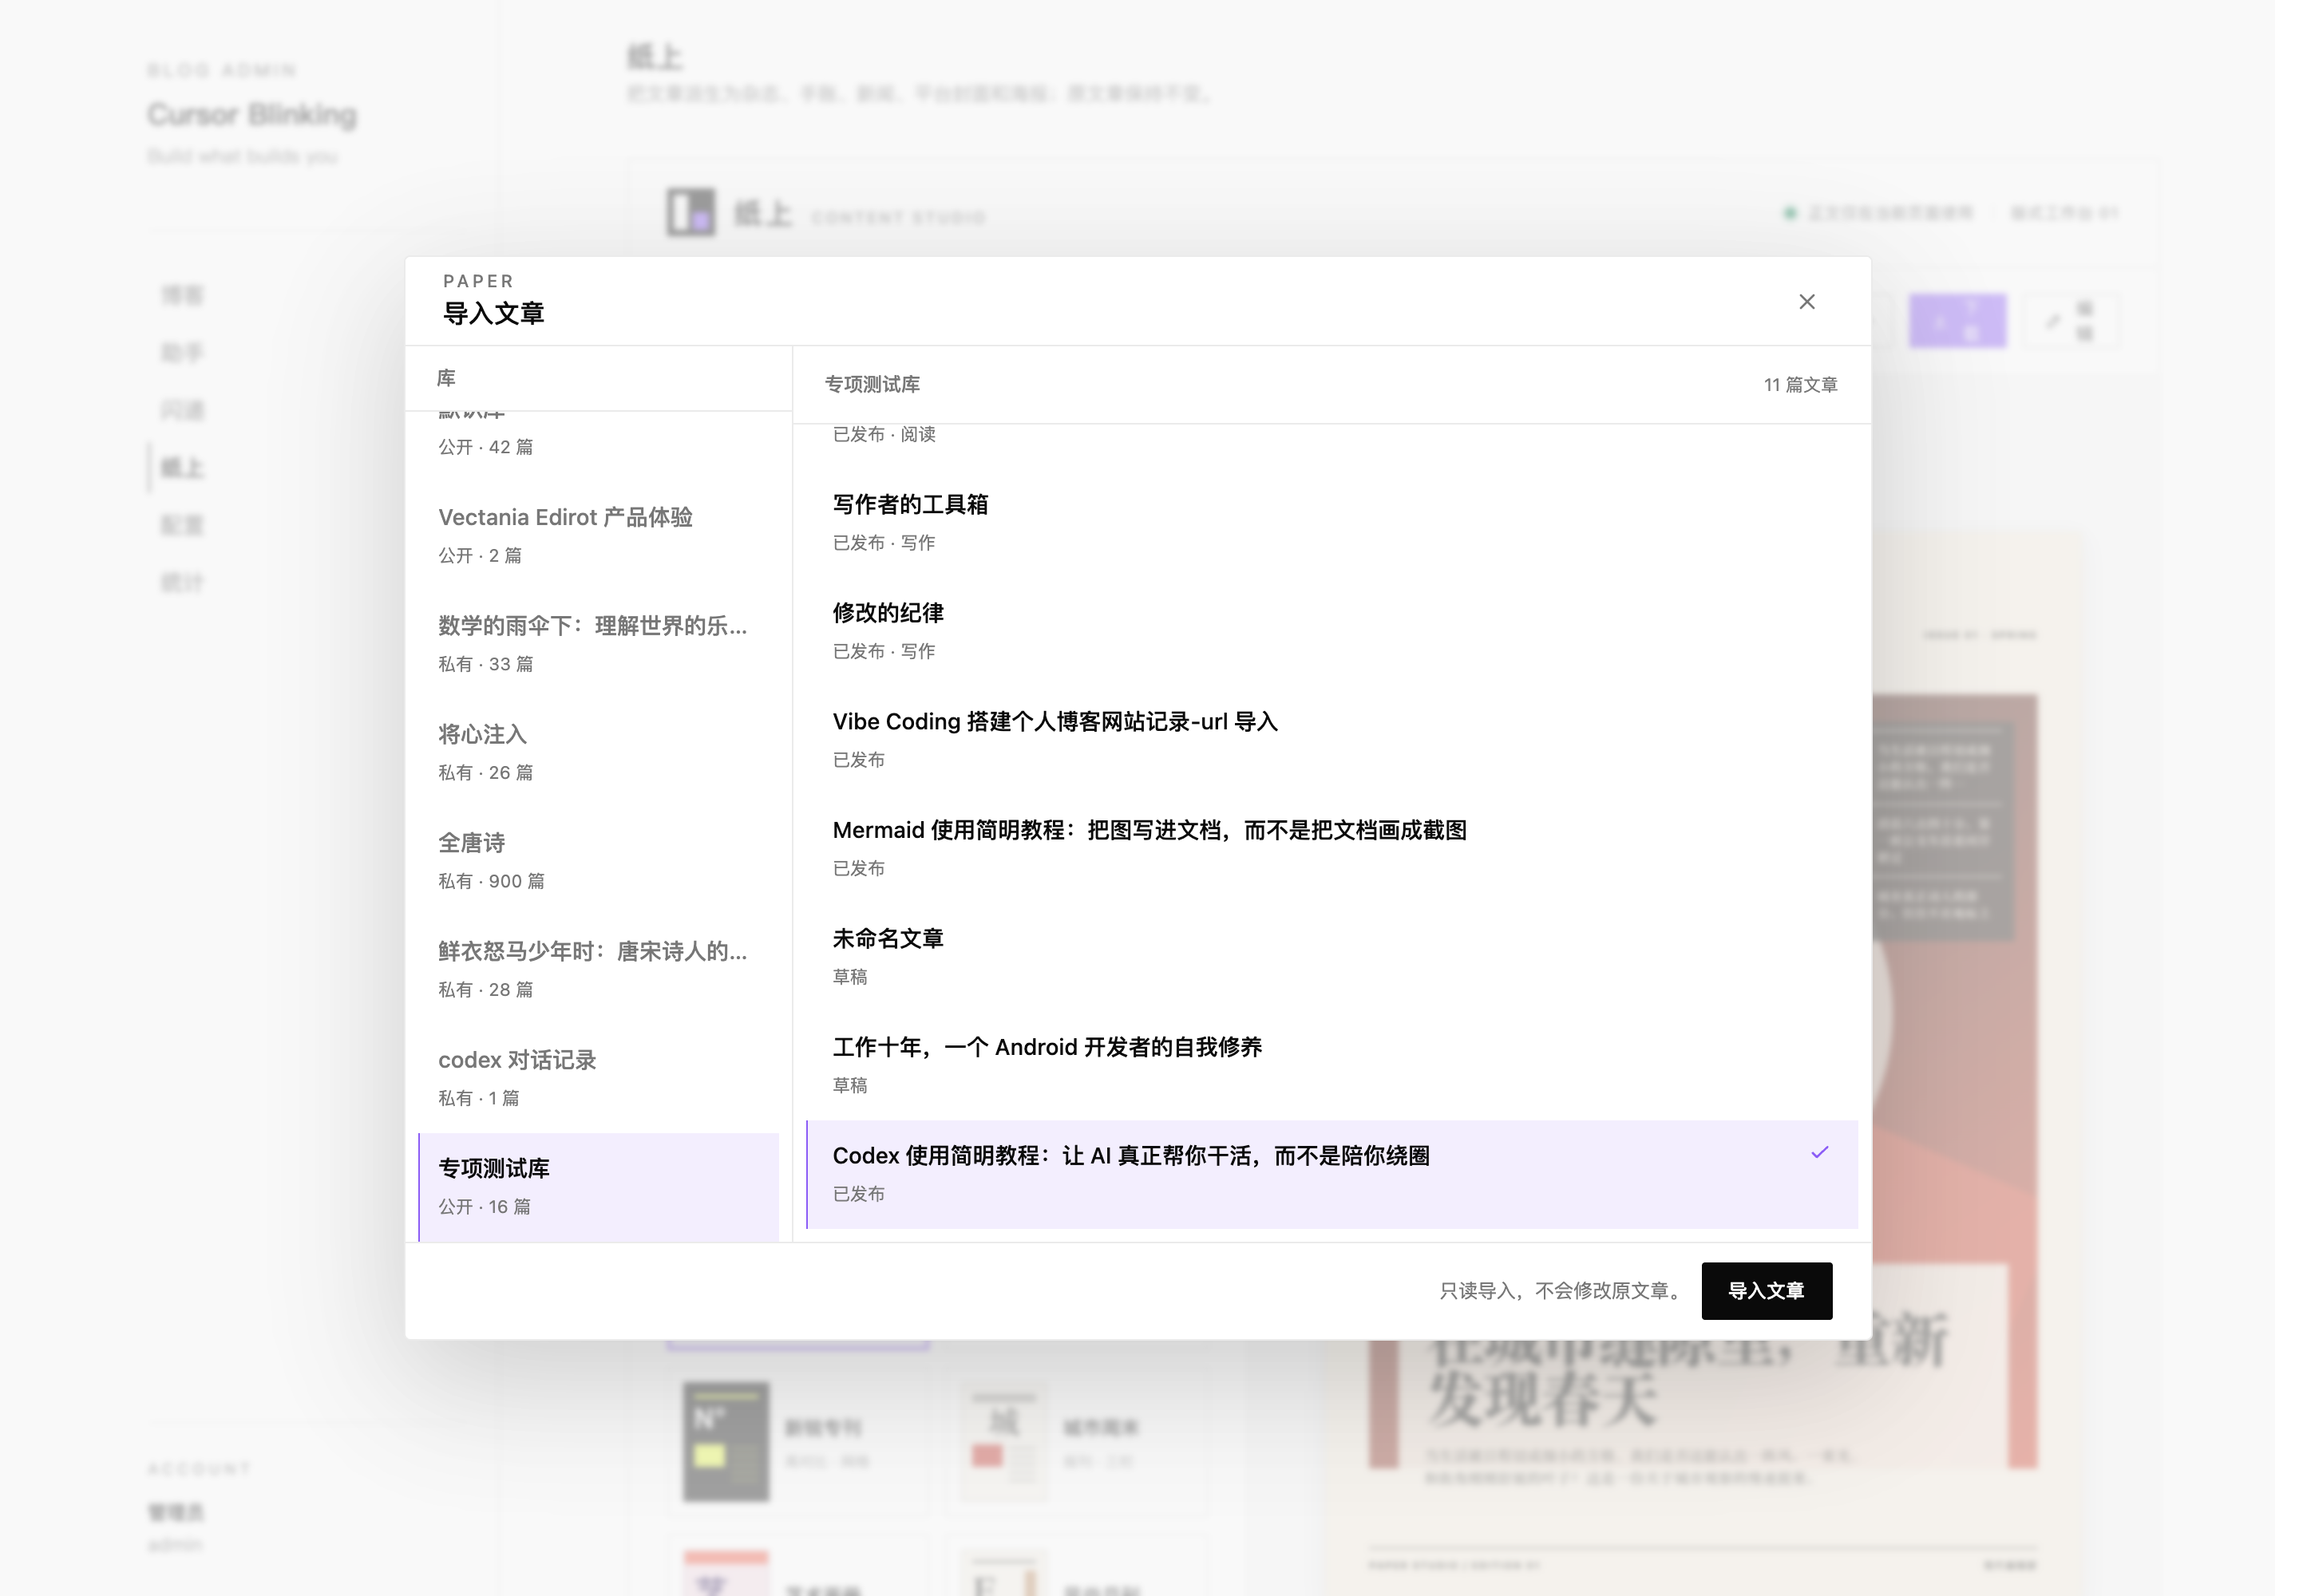Close the 导入文章 dialog
Viewport: 2299px width, 1596px height.
1806,302
